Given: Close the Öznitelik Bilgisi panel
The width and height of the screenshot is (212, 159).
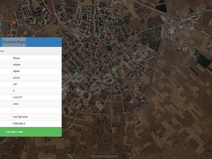Looking at the screenshot, I should coord(58,42).
